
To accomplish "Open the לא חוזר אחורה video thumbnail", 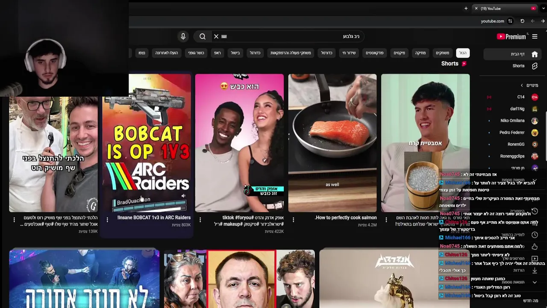I will [84, 279].
